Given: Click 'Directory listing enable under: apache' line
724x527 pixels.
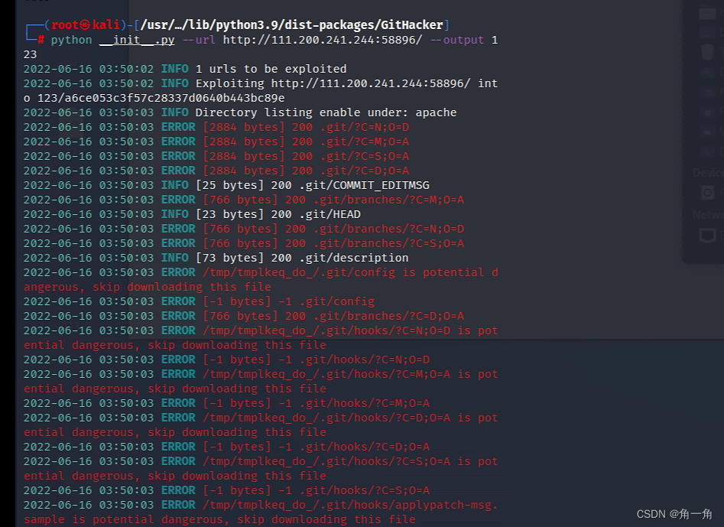Looking at the screenshot, I should point(326,112).
